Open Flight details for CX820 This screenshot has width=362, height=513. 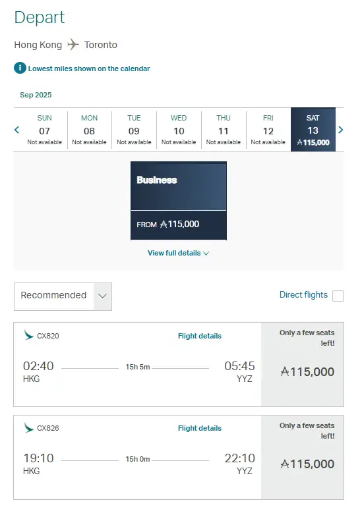coord(200,336)
